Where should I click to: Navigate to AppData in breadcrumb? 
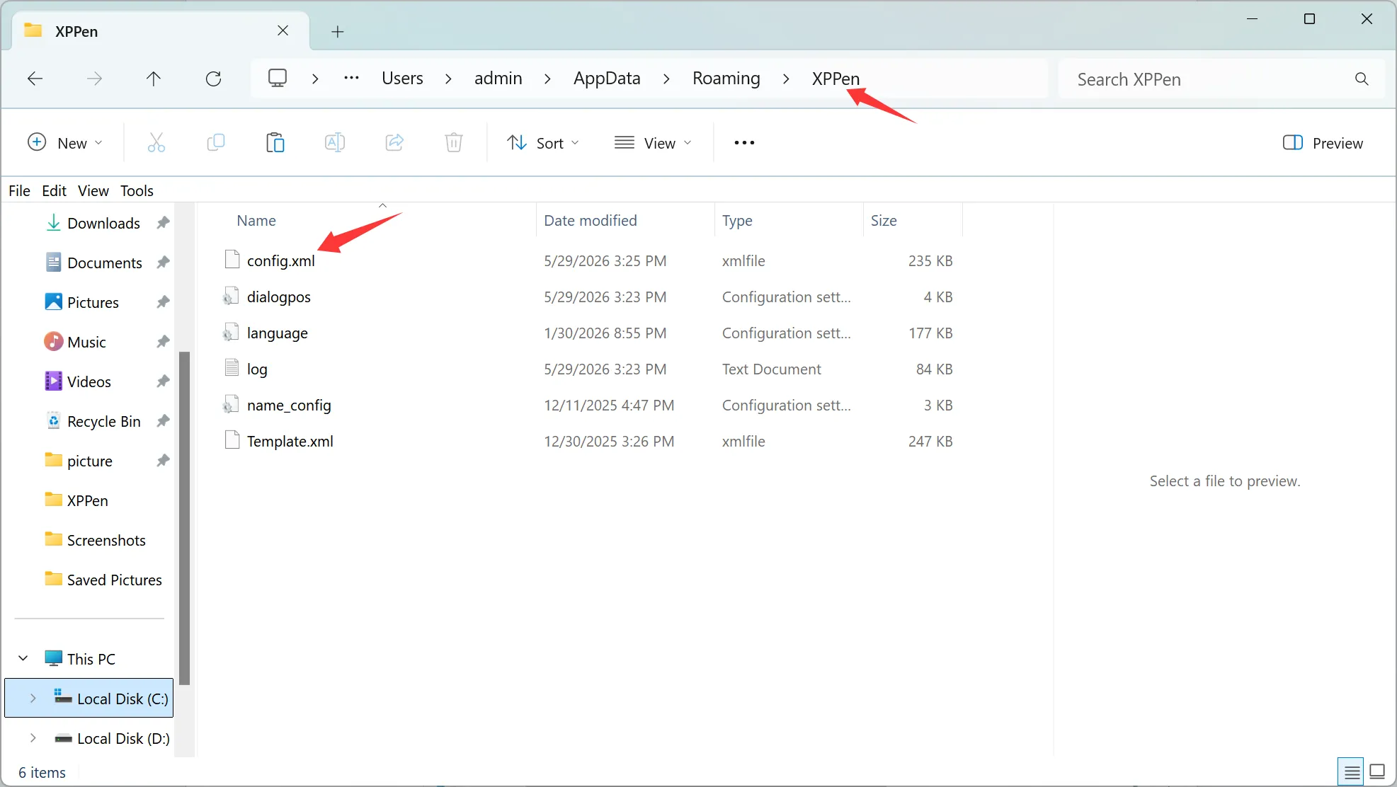607,78
